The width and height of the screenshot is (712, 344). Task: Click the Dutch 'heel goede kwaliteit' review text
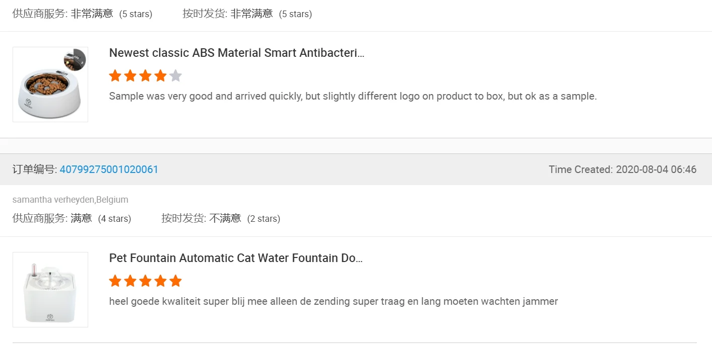click(333, 301)
